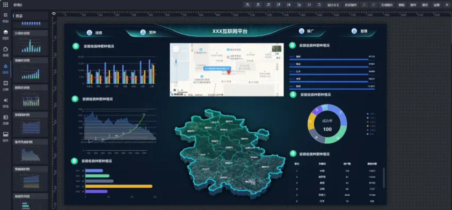The width and height of the screenshot is (452, 210).
Task: Click the map pan compass control
Action: click(176, 49)
